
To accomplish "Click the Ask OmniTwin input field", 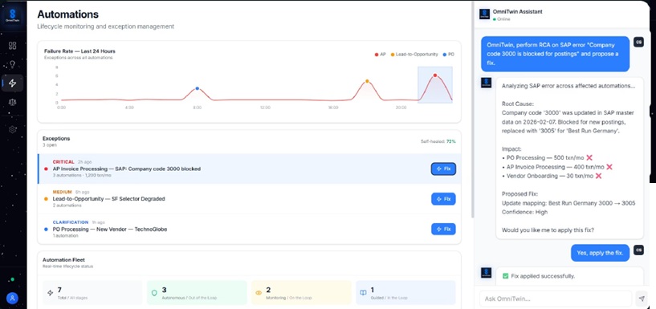I will click(556, 299).
